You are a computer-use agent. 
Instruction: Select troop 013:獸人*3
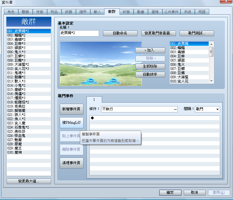click(x=29, y=81)
